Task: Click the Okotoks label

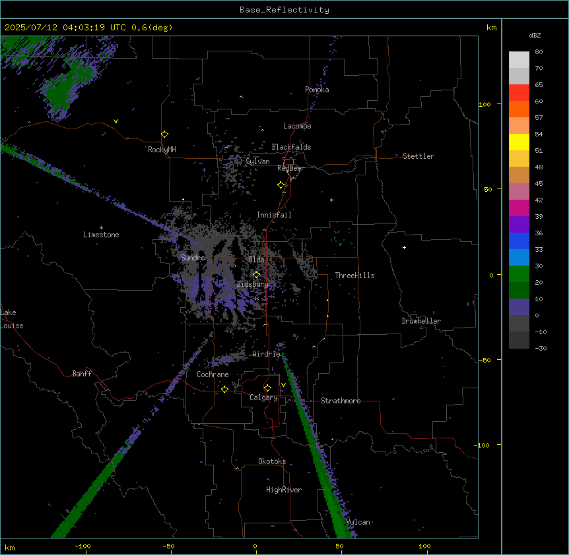Action: [x=272, y=461]
